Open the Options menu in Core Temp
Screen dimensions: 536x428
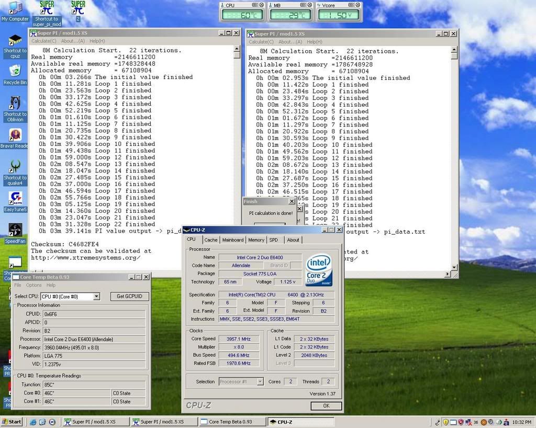pyautogui.click(x=33, y=285)
